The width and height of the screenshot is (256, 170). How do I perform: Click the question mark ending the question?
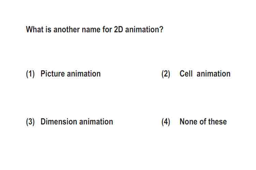[161, 30]
